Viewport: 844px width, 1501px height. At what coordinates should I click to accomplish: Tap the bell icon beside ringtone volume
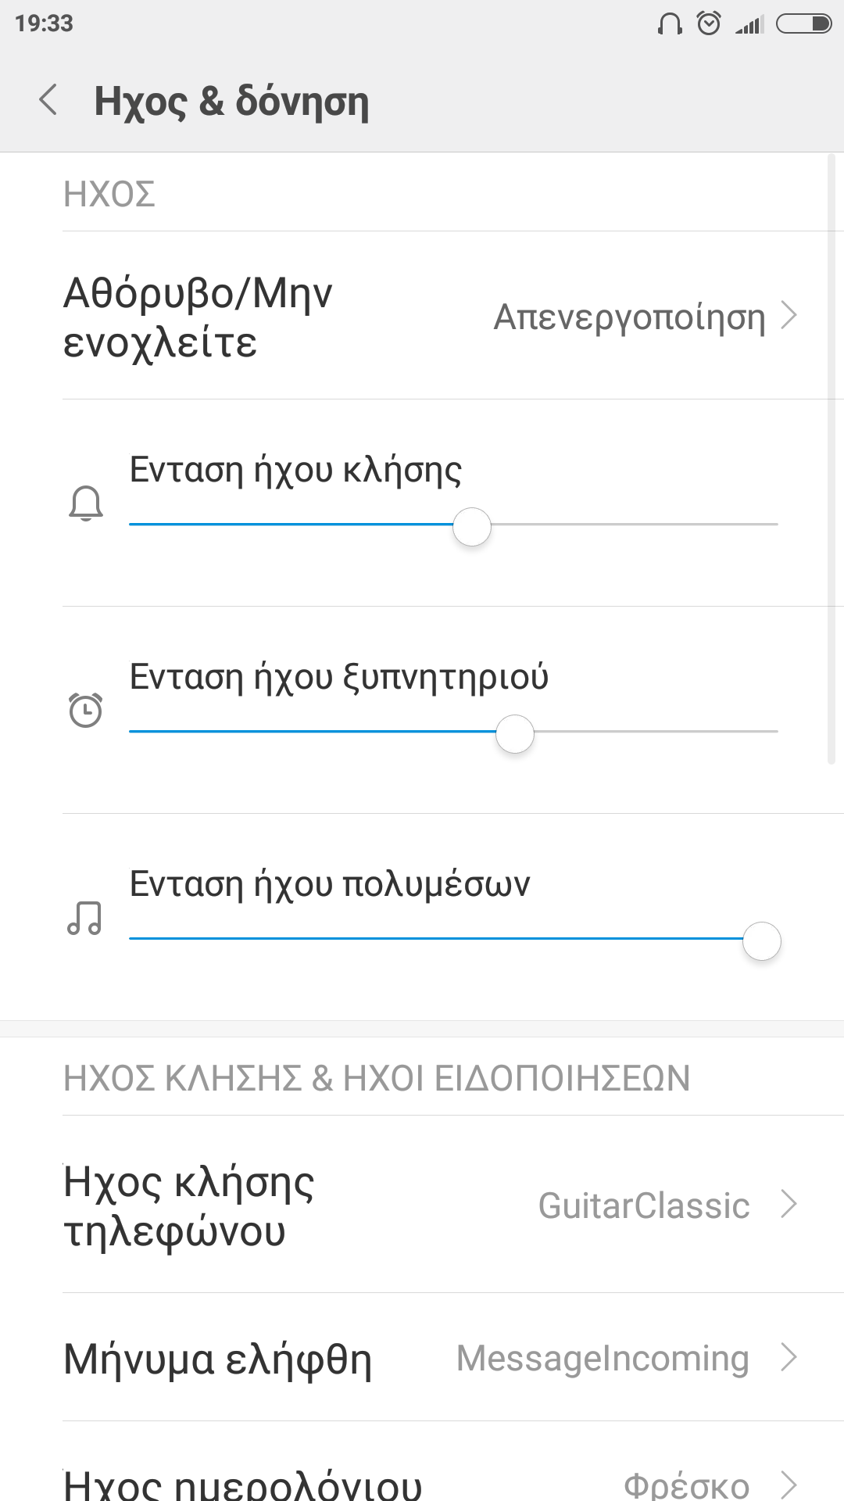tap(86, 503)
